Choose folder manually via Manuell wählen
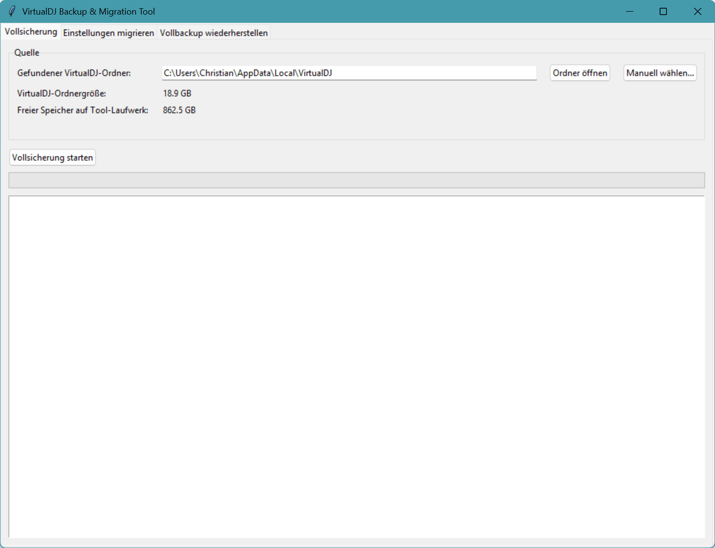Image resolution: width=715 pixels, height=548 pixels. tap(660, 73)
